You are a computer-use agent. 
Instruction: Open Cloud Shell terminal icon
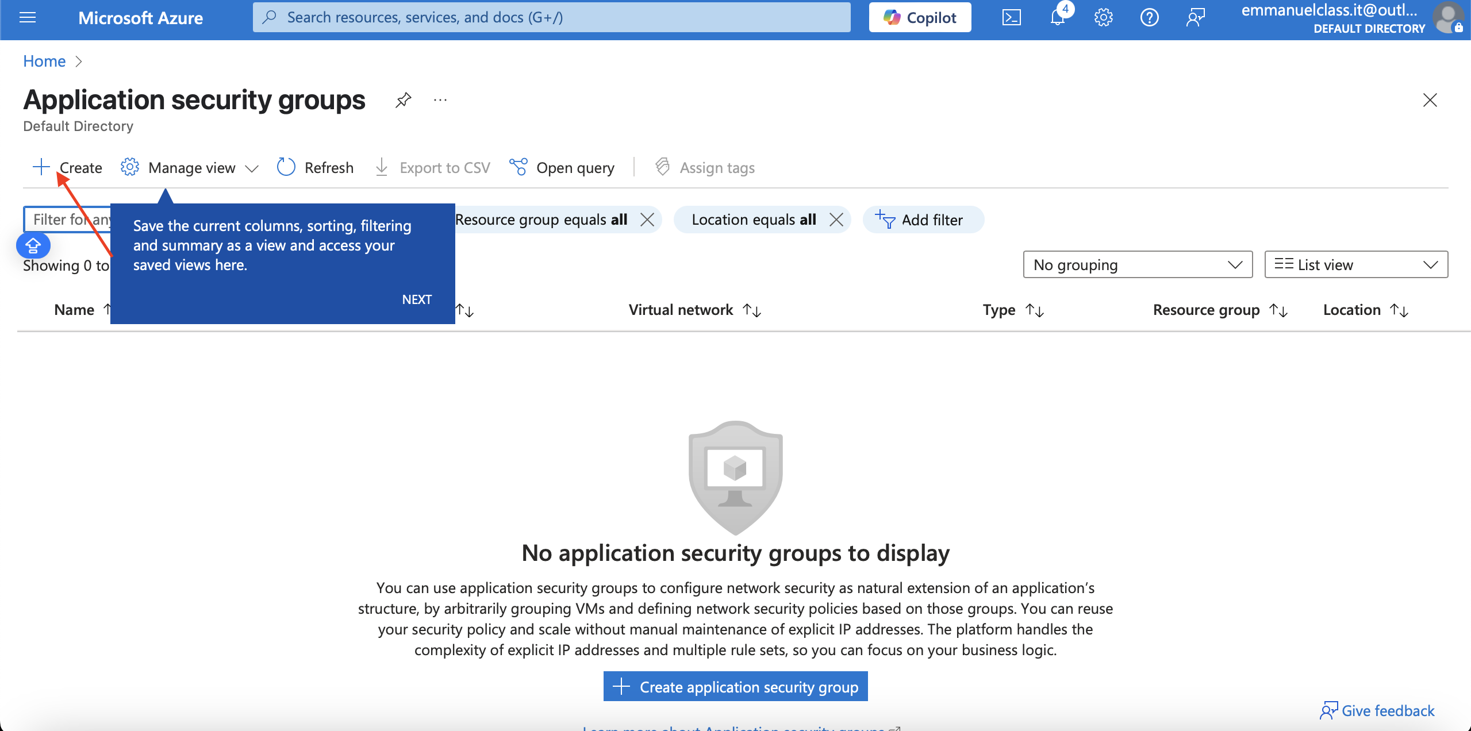[1011, 18]
